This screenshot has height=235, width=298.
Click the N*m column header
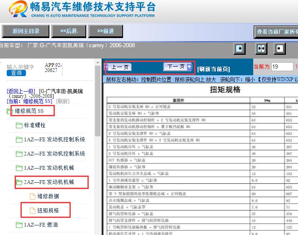[x=267, y=100]
